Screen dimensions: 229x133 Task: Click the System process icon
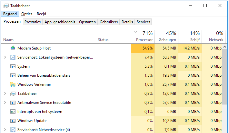point(13,66)
